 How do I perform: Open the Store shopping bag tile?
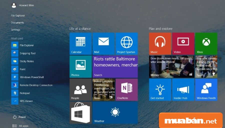click(80, 113)
